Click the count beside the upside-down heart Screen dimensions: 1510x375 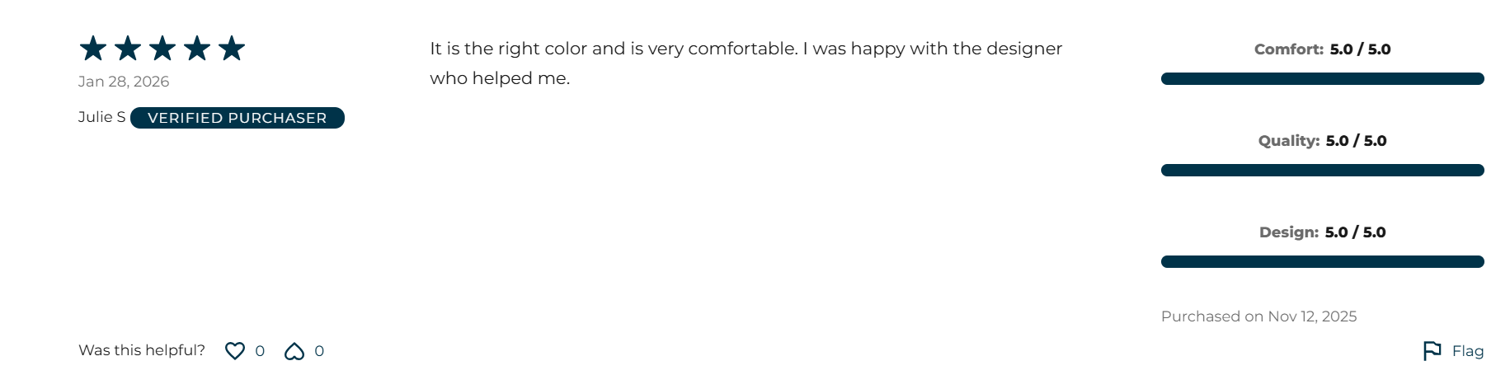click(319, 351)
